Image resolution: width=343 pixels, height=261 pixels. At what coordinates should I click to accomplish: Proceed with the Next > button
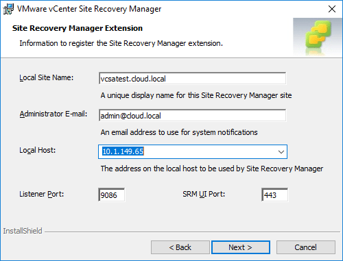coord(241,247)
